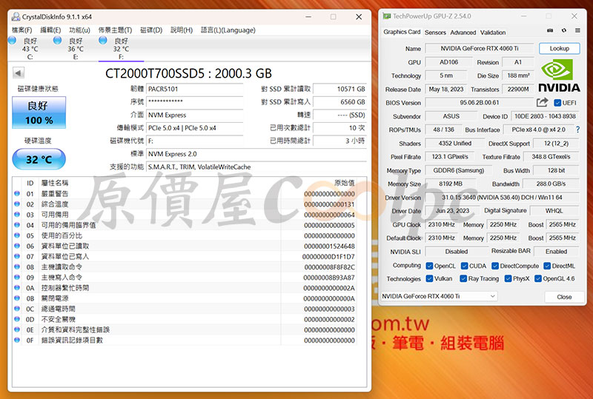Click the GPU-Z screenshot camera icon

point(550,31)
